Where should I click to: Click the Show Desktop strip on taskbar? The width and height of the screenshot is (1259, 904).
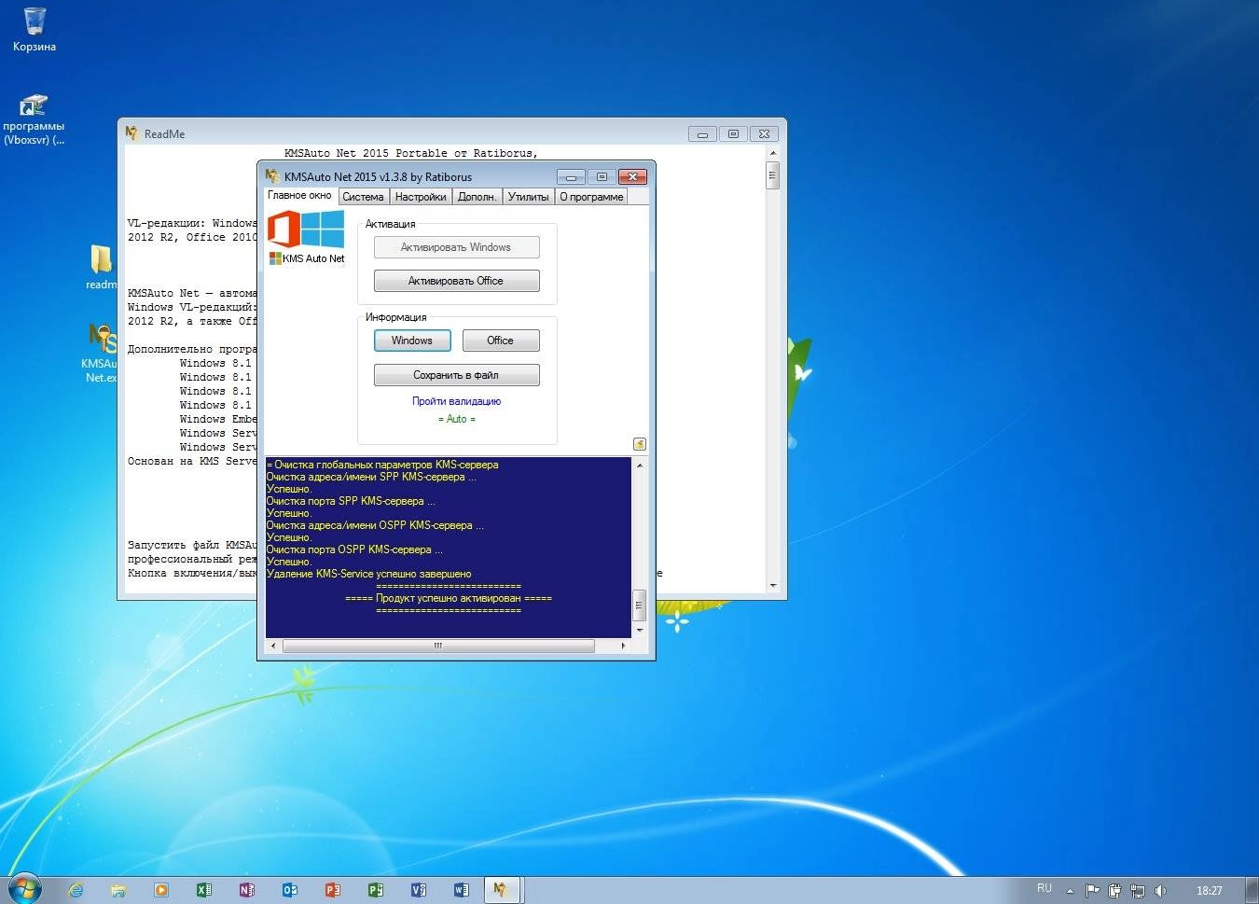click(1252, 890)
